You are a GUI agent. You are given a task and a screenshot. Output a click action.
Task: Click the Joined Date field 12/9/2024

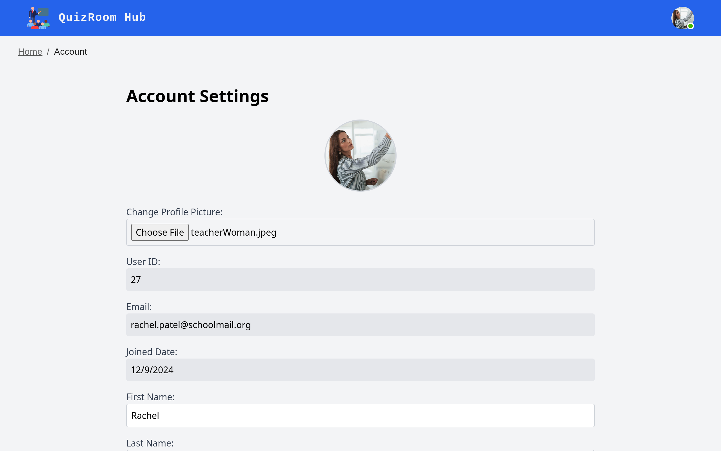[360, 370]
